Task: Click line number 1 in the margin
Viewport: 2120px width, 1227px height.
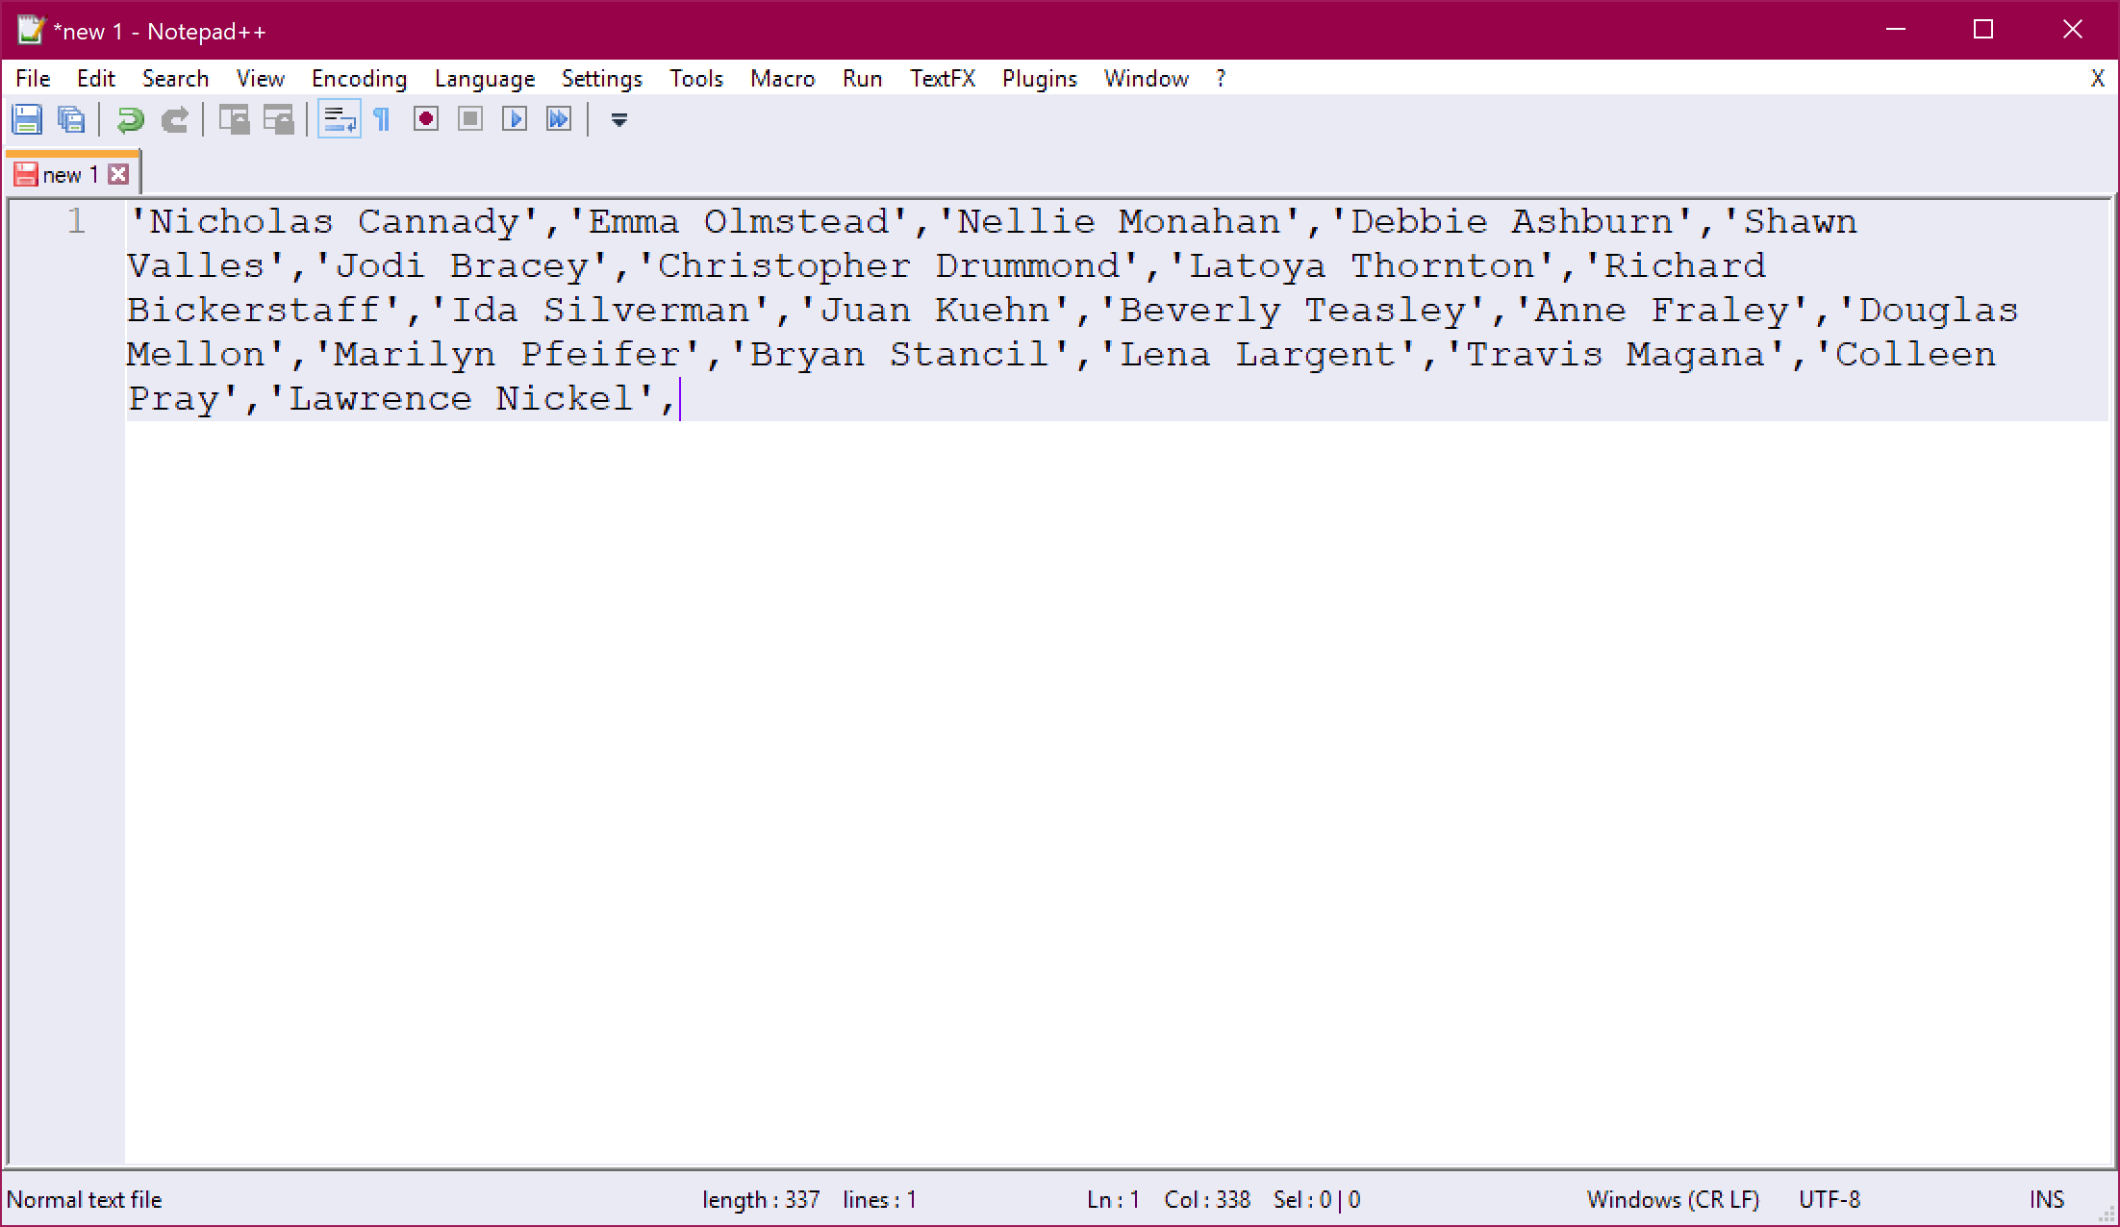Action: (76, 222)
